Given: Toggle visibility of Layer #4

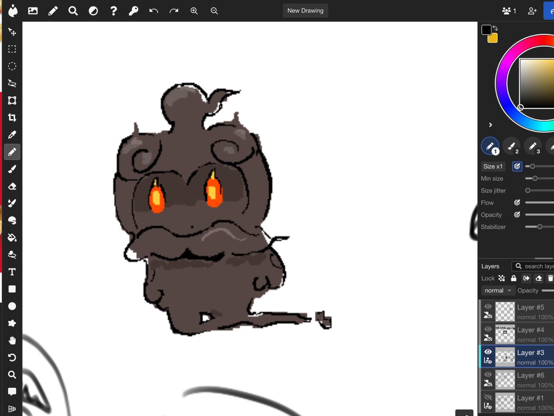Looking at the screenshot, I should point(488,329).
